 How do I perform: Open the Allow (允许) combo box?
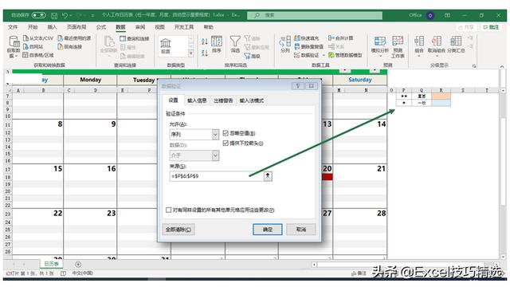pyautogui.click(x=194, y=135)
